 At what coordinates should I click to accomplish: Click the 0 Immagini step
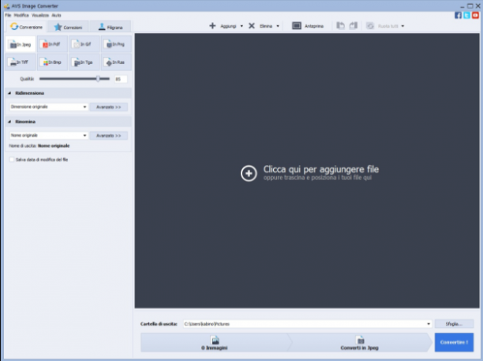click(x=215, y=343)
